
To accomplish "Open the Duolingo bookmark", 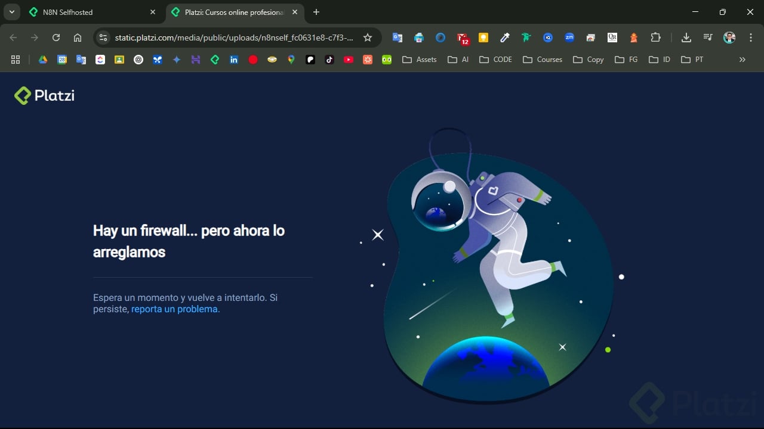I will point(387,60).
